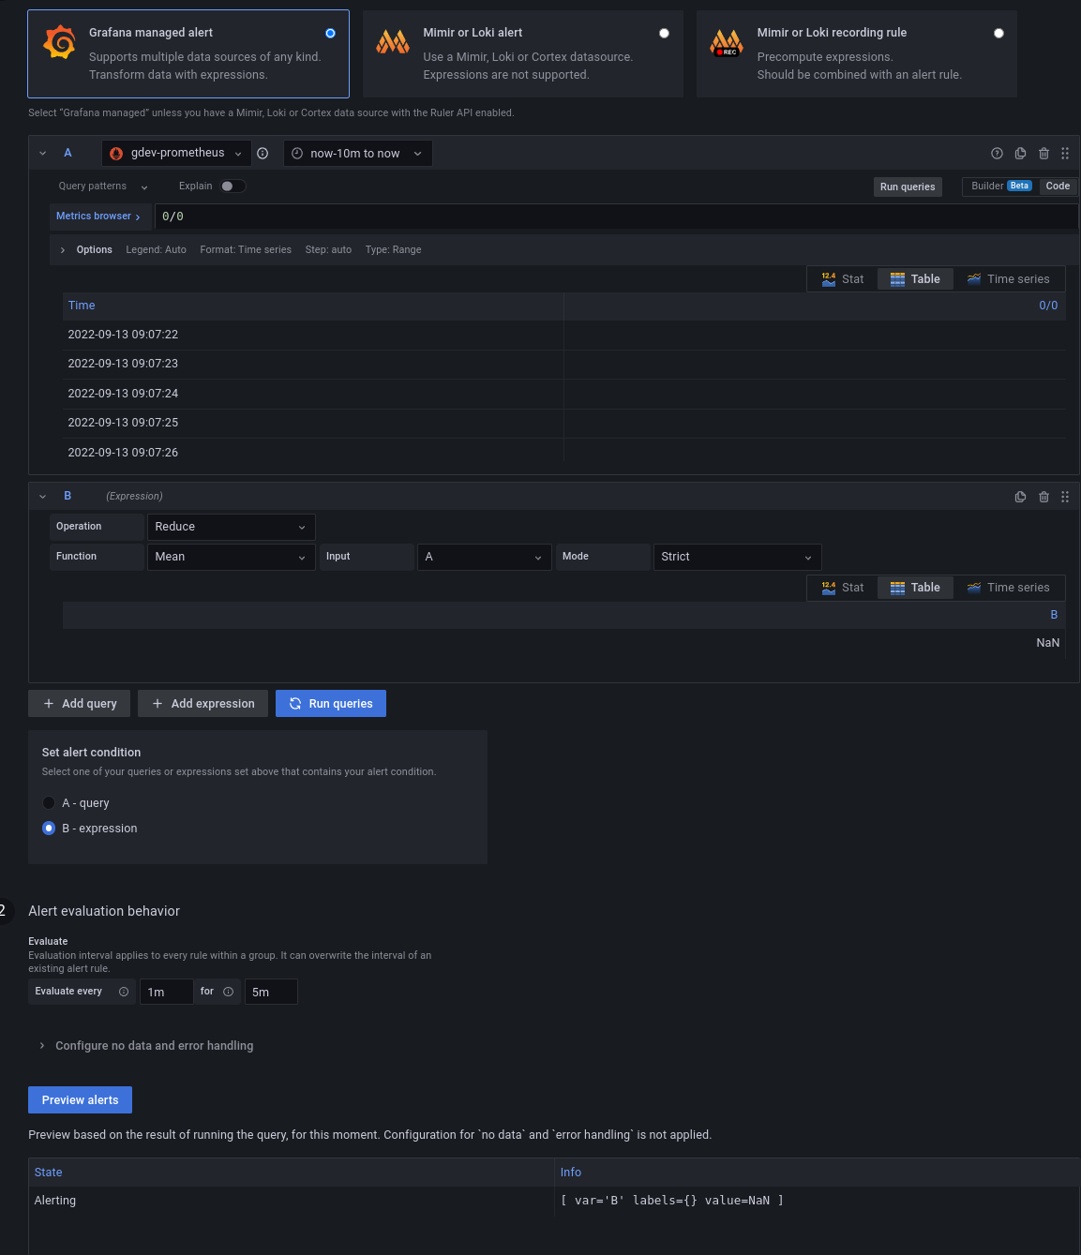Delete query A with trash icon
The width and height of the screenshot is (1081, 1255).
(x=1043, y=153)
